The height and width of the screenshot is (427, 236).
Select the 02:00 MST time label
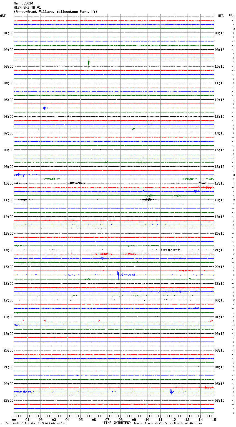point(9,50)
